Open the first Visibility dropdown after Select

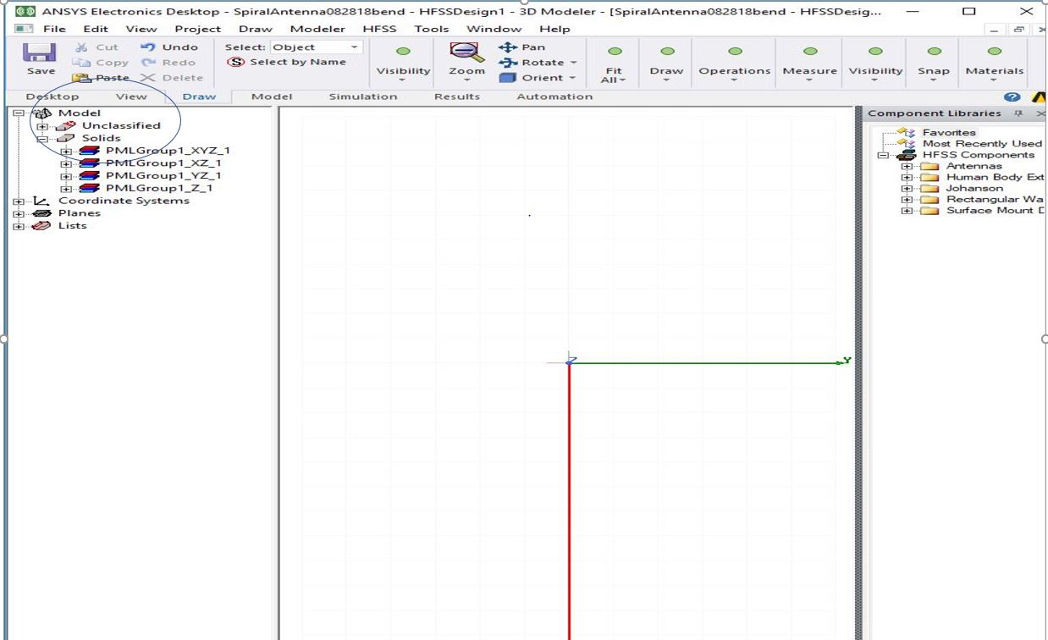click(x=403, y=80)
